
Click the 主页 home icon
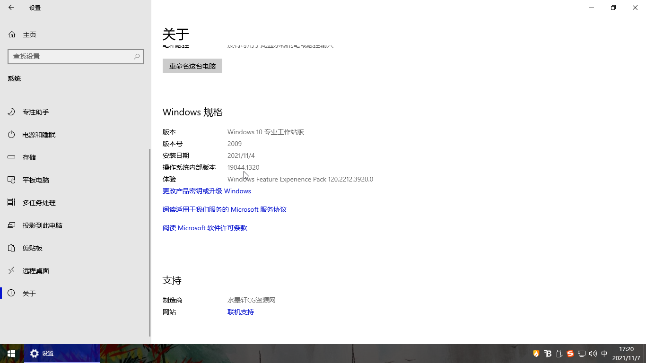point(12,35)
